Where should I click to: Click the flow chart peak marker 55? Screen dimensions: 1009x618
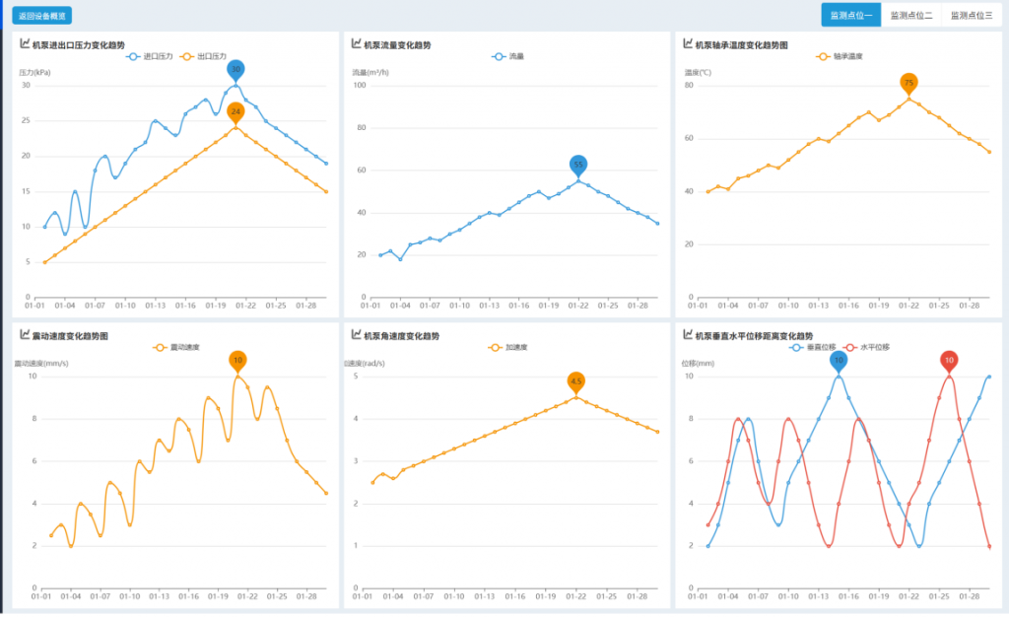pos(578,164)
